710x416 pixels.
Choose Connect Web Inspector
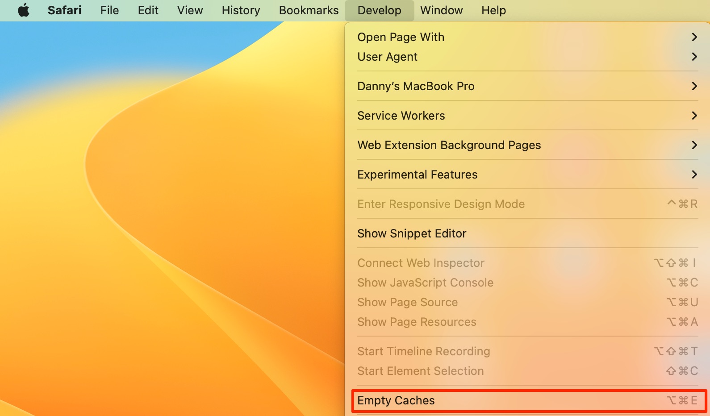(x=527, y=263)
